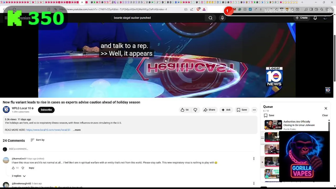
Task: Share the flu variant video
Action: tap(209, 110)
